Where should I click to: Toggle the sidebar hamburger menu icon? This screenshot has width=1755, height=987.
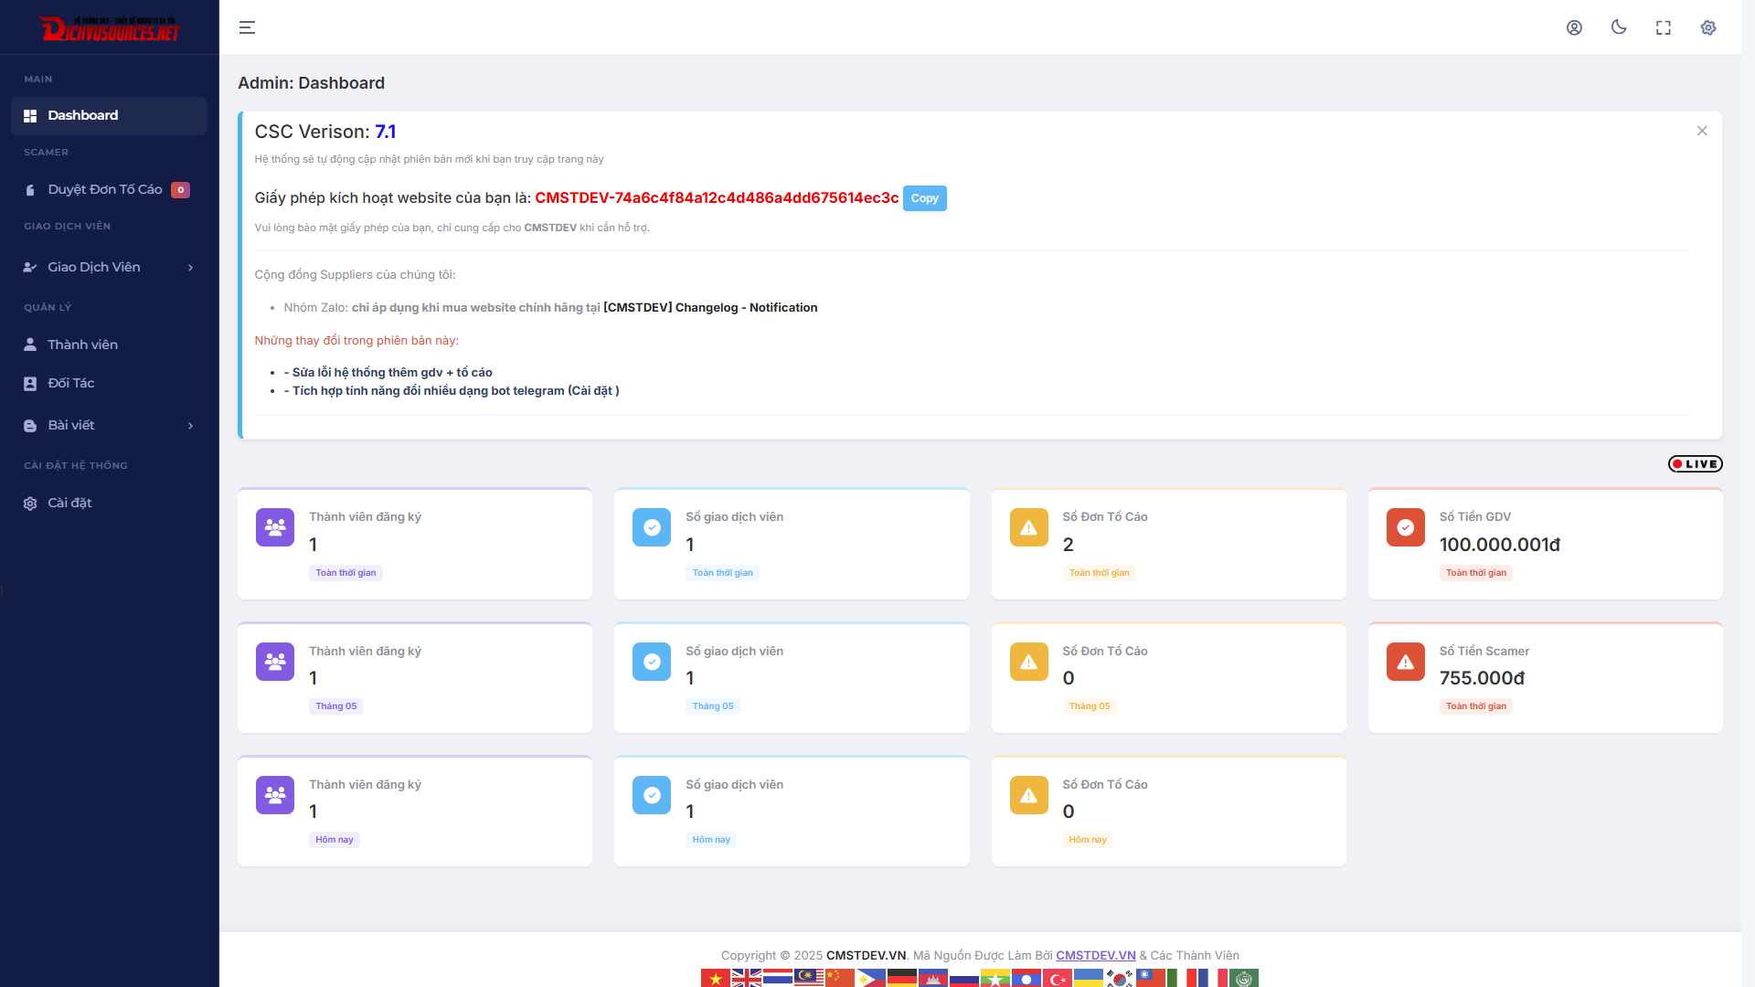247,27
